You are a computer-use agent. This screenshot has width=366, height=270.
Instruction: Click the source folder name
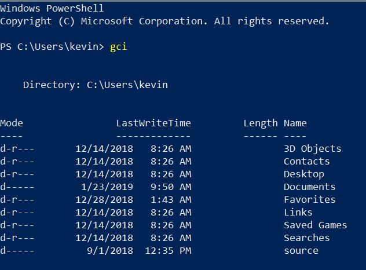(301, 251)
